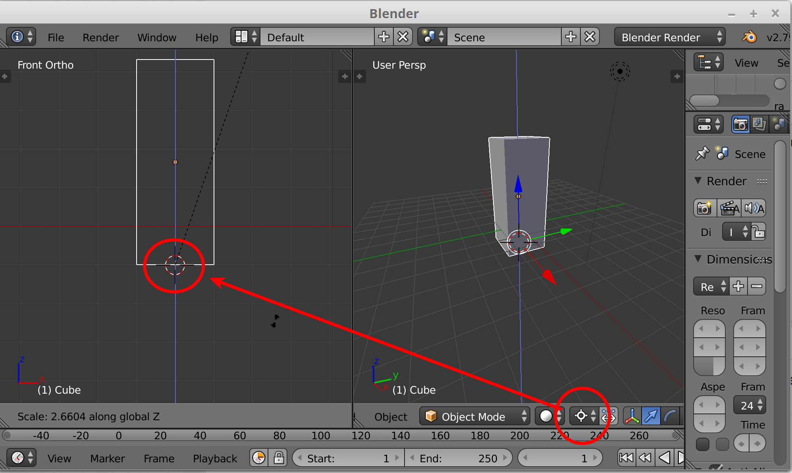Open the Object Mode dropdown

(474, 416)
